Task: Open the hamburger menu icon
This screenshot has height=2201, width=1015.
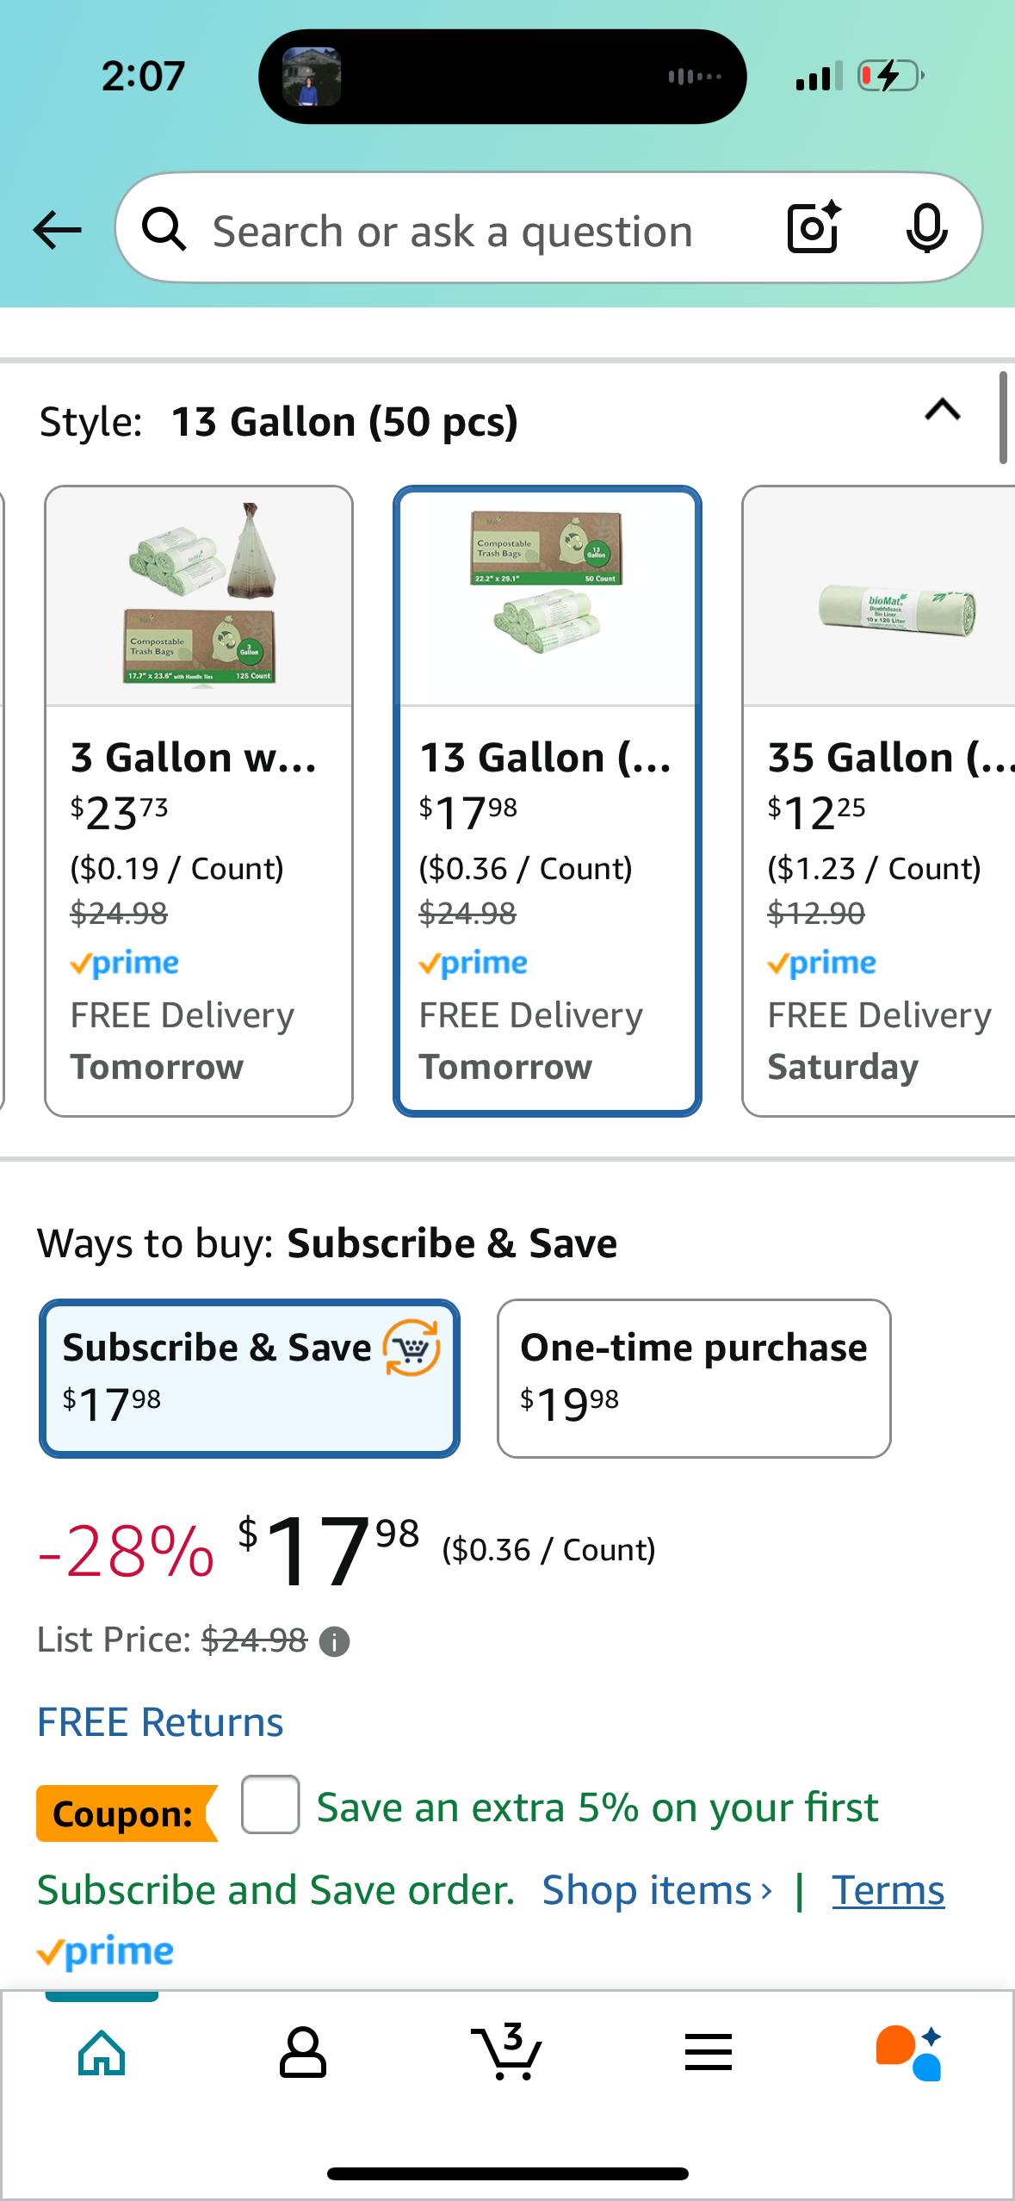Action: pyautogui.click(x=709, y=2052)
